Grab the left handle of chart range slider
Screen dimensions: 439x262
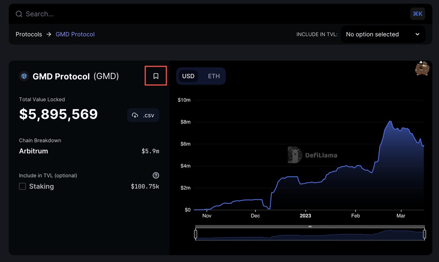coord(195,234)
